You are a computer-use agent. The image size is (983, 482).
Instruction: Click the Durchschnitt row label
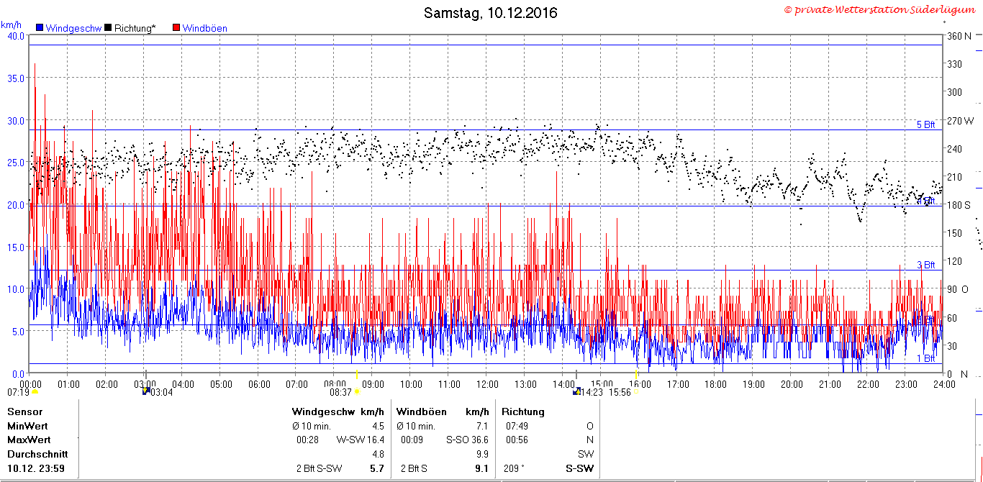[37, 454]
